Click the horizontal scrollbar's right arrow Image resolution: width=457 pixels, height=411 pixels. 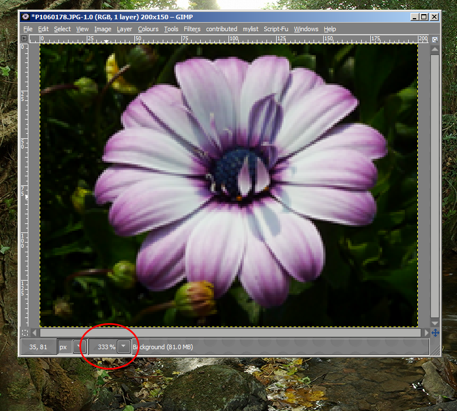pos(426,333)
